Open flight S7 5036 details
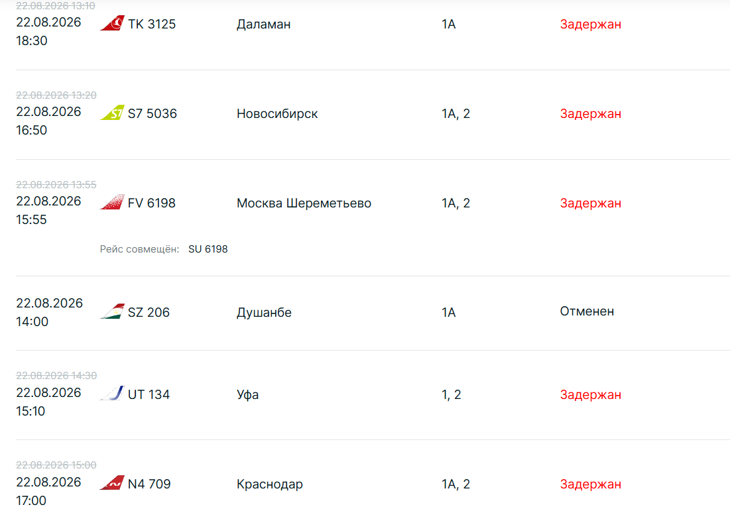Screen dimensions: 730x509 point(152,113)
